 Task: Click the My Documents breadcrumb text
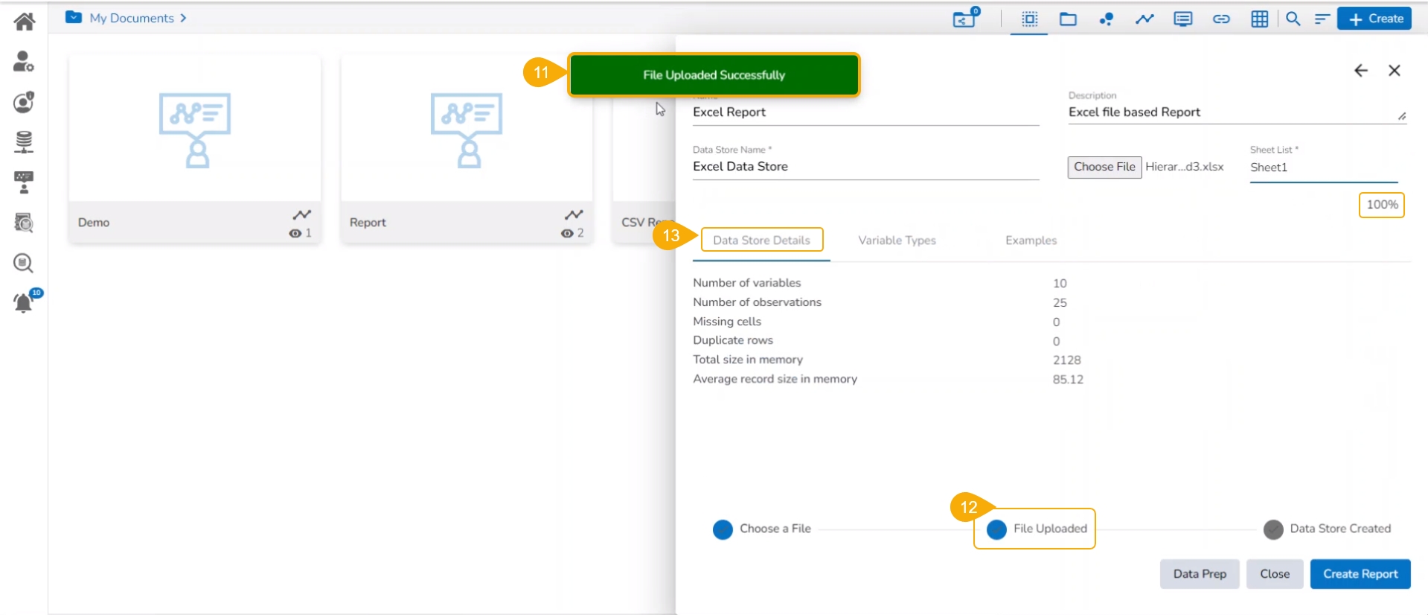tap(132, 18)
